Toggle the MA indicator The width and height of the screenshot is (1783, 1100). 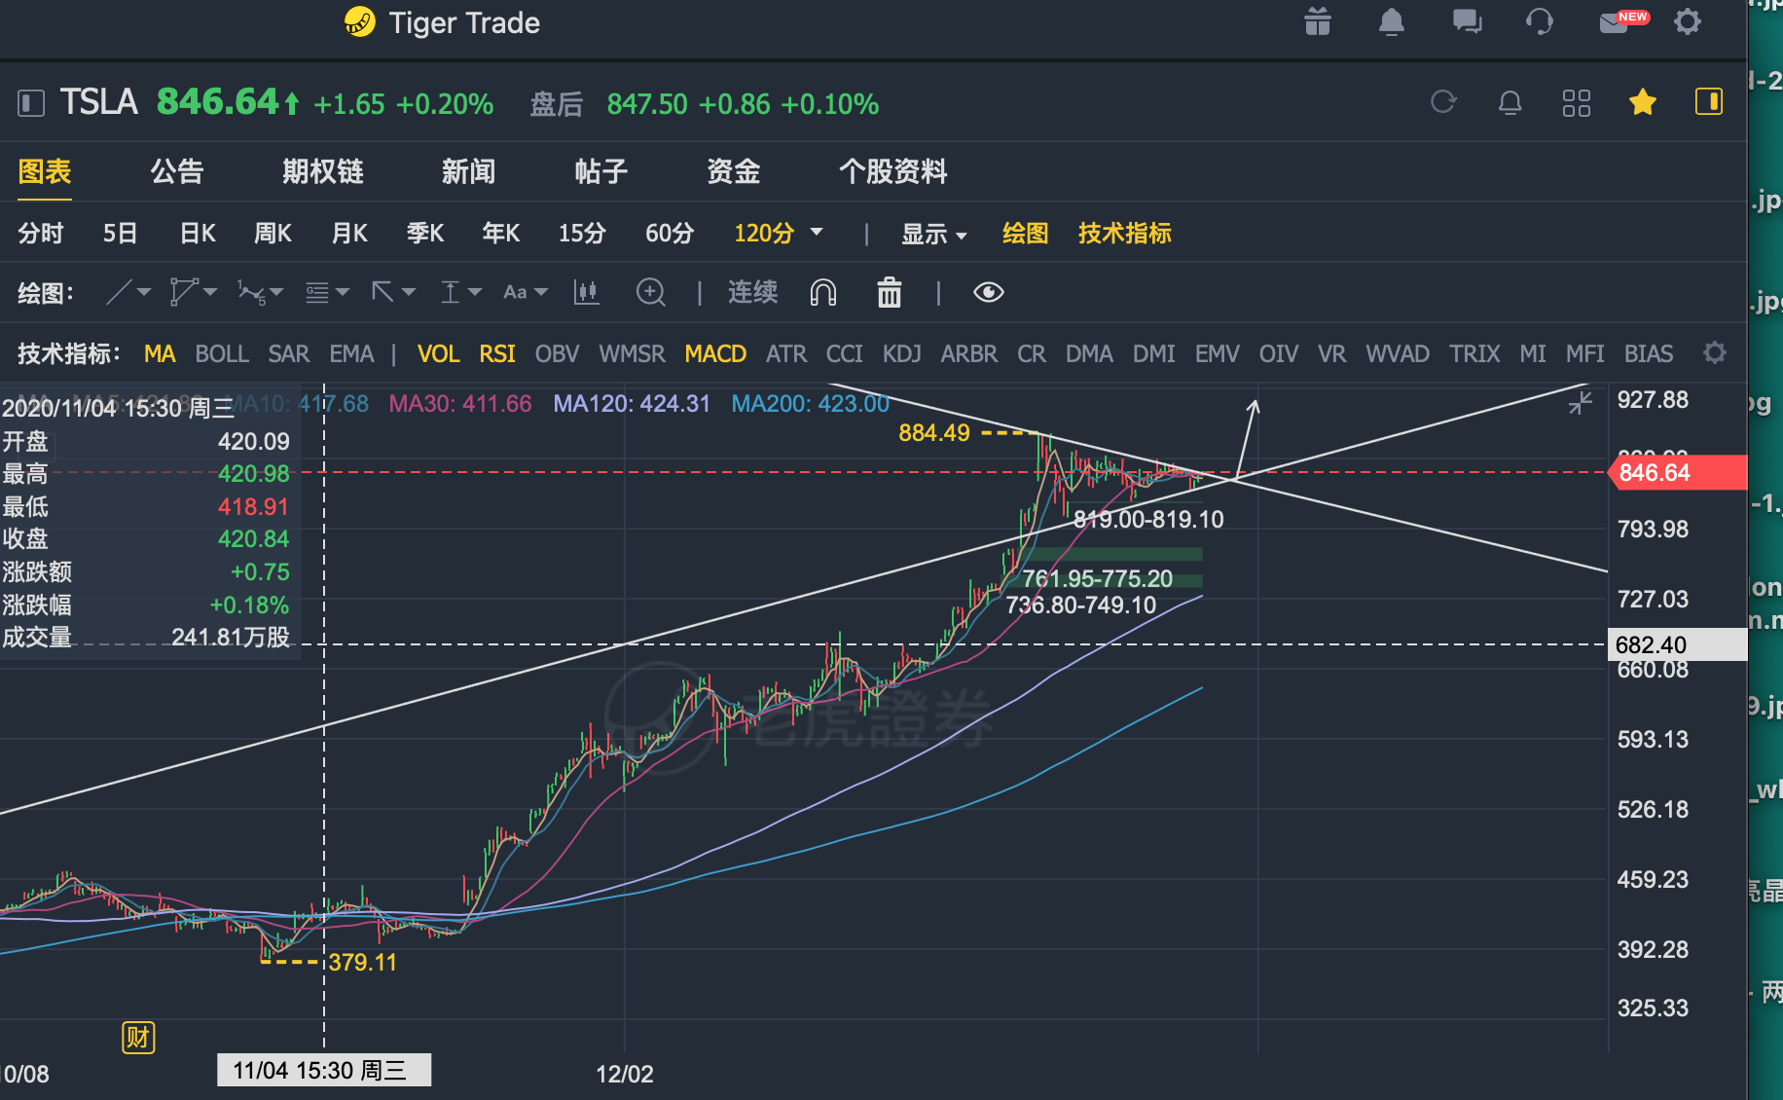tap(160, 353)
